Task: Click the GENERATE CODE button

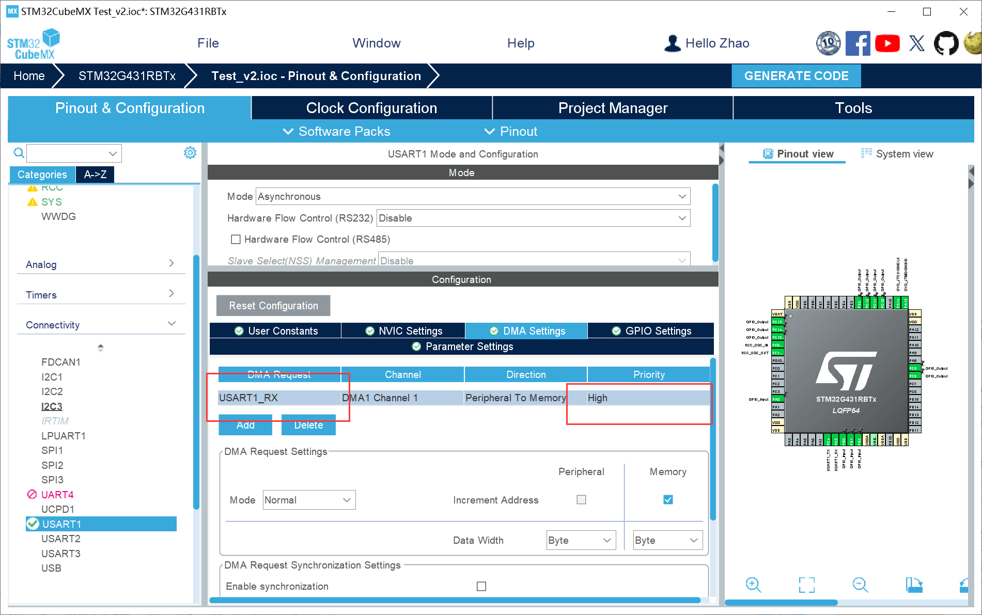Action: (796, 76)
